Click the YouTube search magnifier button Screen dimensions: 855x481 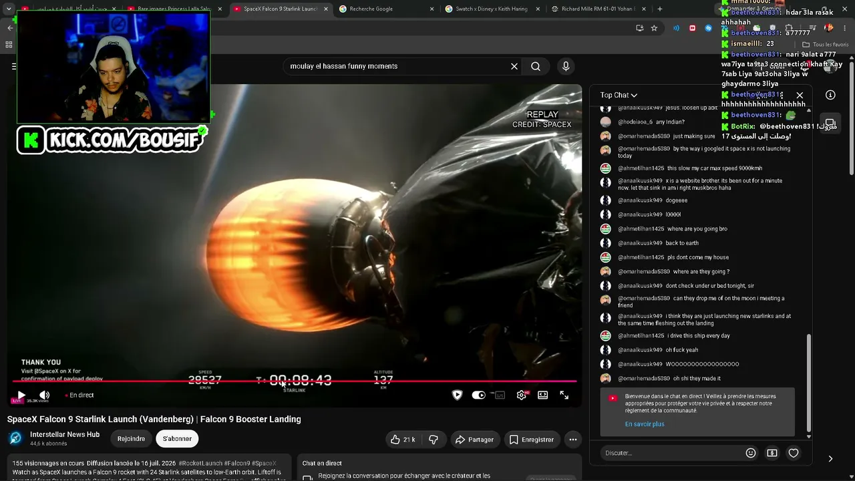click(536, 66)
